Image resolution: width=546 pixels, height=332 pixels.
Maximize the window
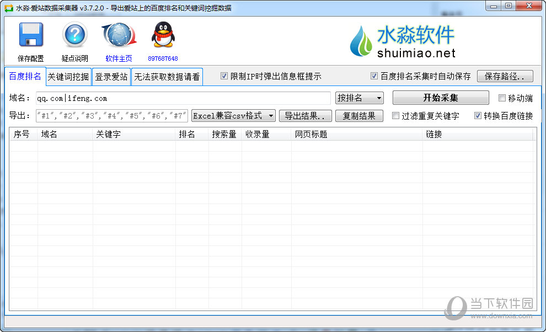click(x=508, y=6)
